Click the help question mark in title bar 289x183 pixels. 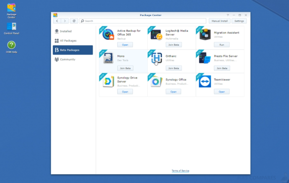pyautogui.click(x=228, y=15)
